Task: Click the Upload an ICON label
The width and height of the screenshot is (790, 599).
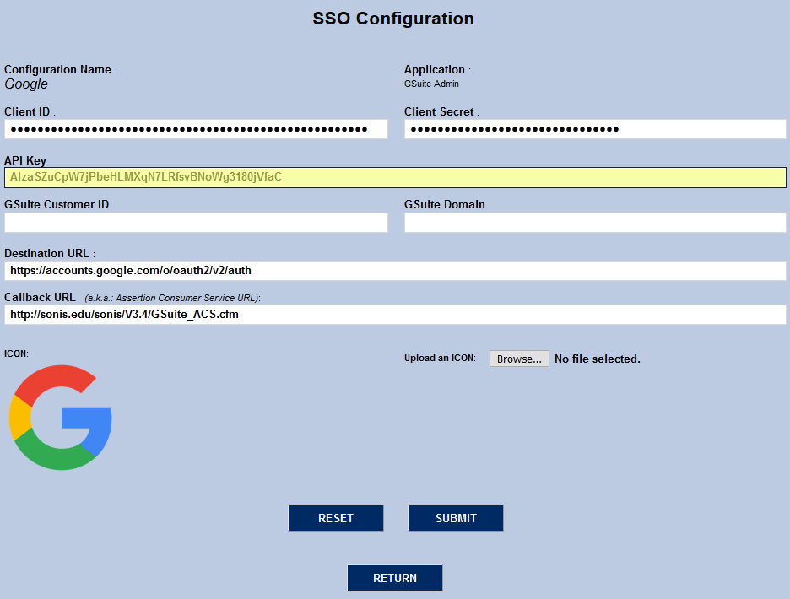Action: pyautogui.click(x=442, y=358)
